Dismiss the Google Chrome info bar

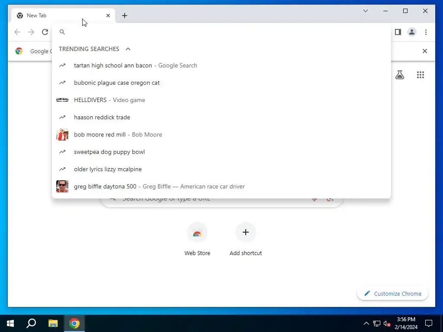point(425,51)
